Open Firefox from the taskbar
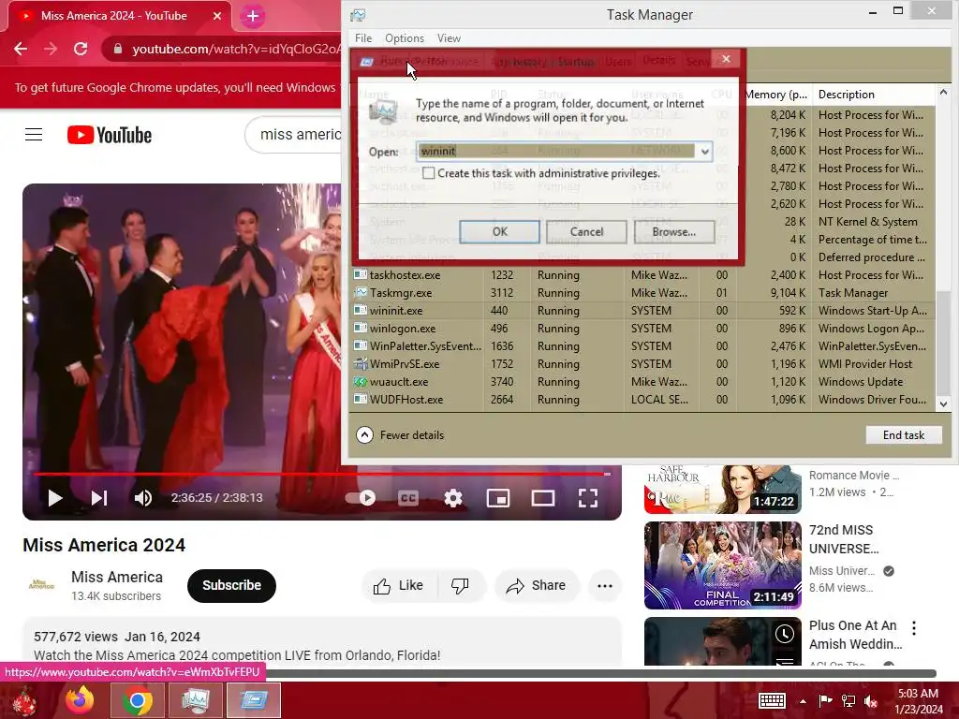The width and height of the screenshot is (959, 719). click(80, 700)
